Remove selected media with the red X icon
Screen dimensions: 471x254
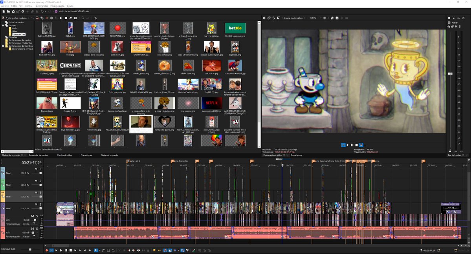pyautogui.click(x=47, y=18)
